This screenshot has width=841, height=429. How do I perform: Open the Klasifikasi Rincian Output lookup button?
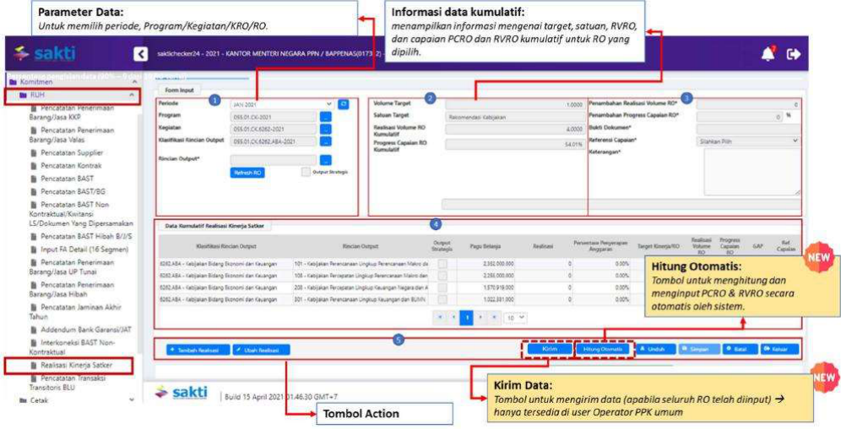[x=326, y=142]
